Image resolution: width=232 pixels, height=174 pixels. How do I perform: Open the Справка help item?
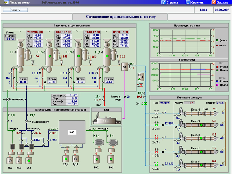[170, 2]
